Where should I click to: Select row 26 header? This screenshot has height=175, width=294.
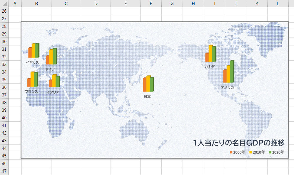(4, 11)
